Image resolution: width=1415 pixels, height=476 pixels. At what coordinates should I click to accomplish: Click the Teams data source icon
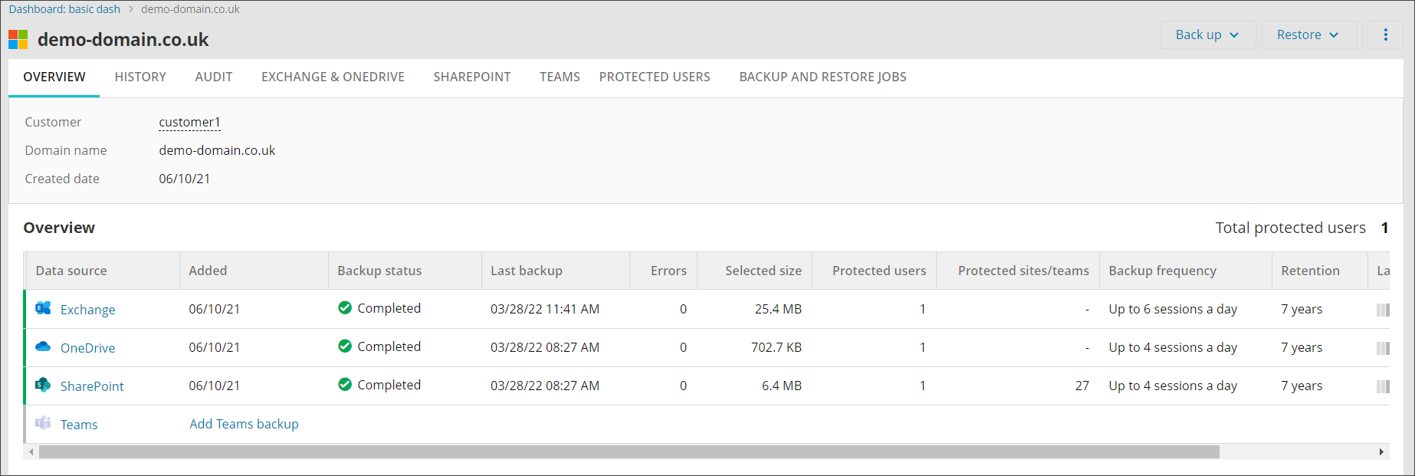43,423
